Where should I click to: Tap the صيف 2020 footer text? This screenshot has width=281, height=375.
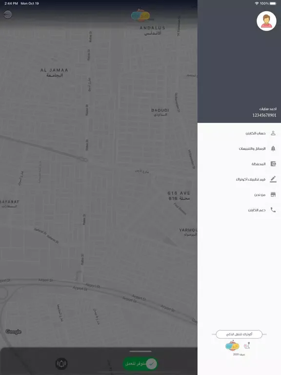239,354
